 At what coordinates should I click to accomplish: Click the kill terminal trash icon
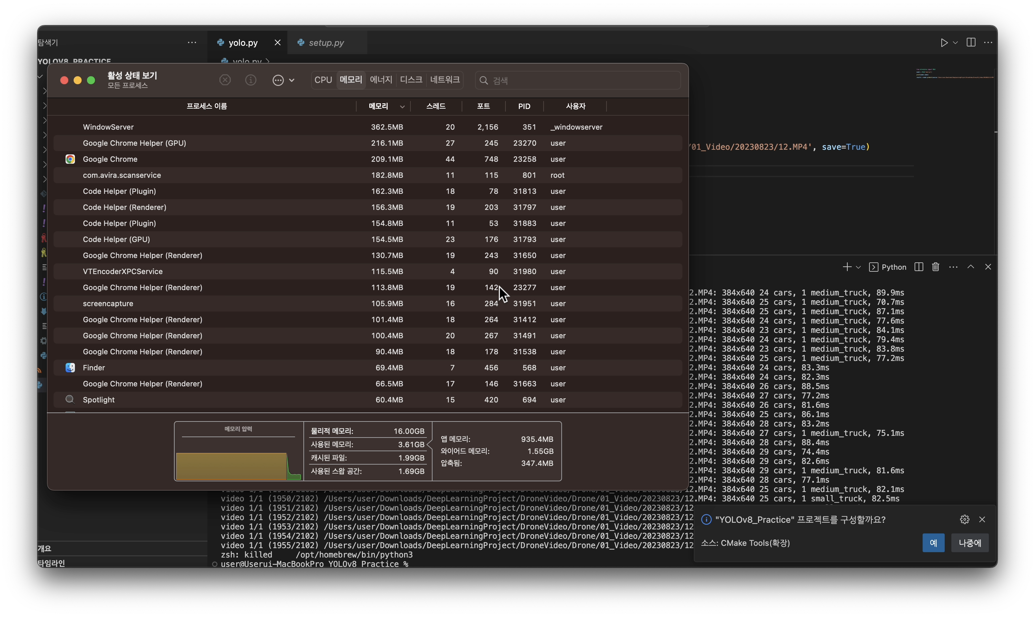tap(936, 267)
